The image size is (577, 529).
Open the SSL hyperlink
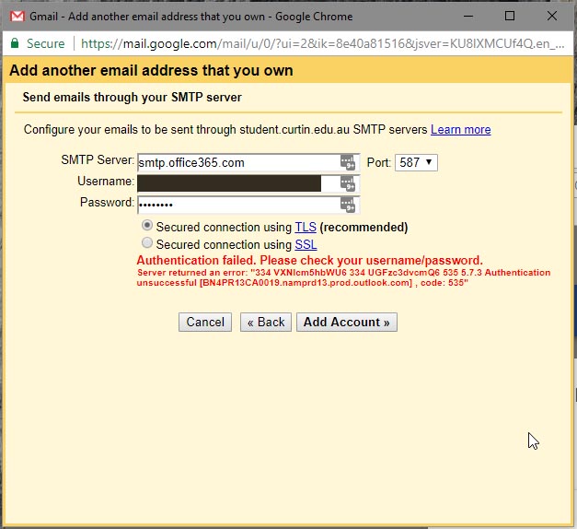click(x=306, y=244)
